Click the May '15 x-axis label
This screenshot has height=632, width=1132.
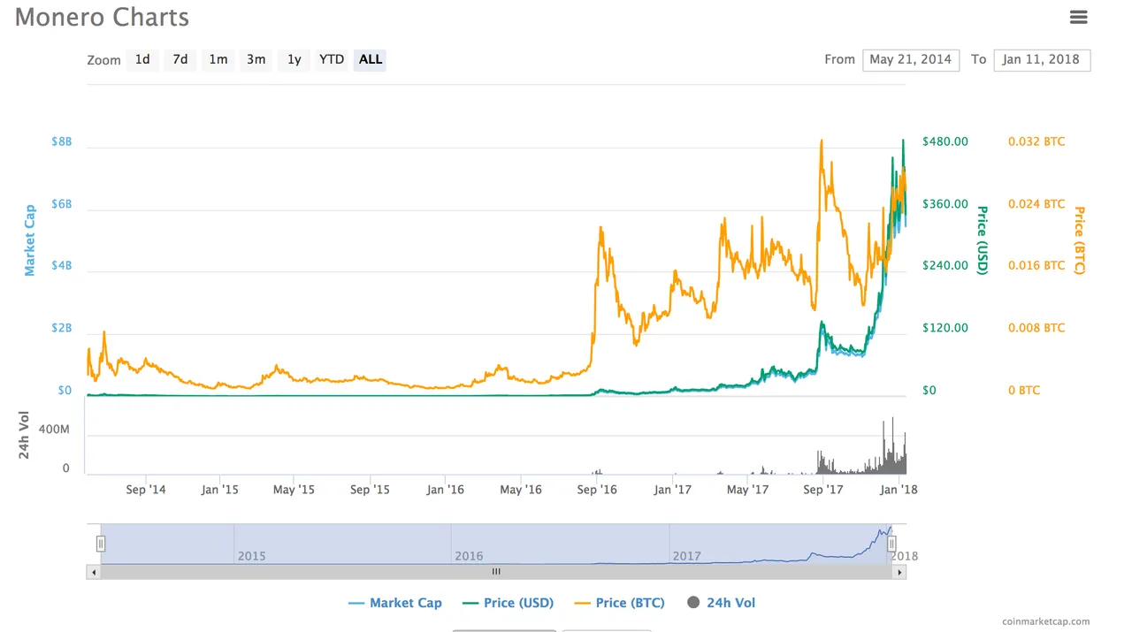pos(294,489)
